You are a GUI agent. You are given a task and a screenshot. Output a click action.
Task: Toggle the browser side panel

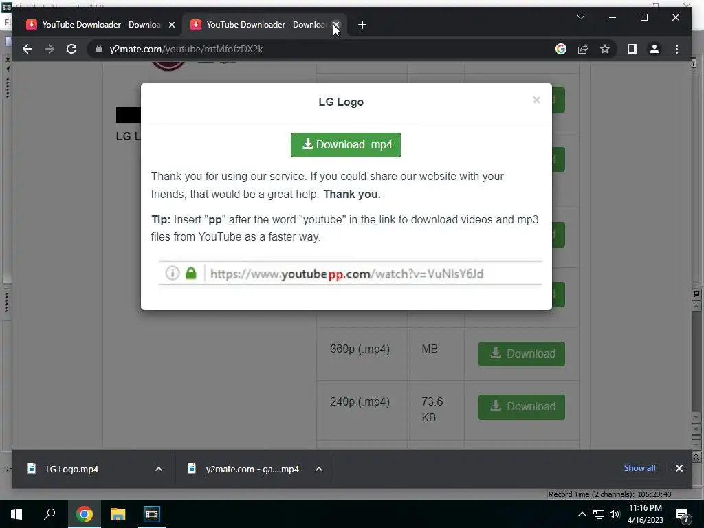(x=632, y=49)
